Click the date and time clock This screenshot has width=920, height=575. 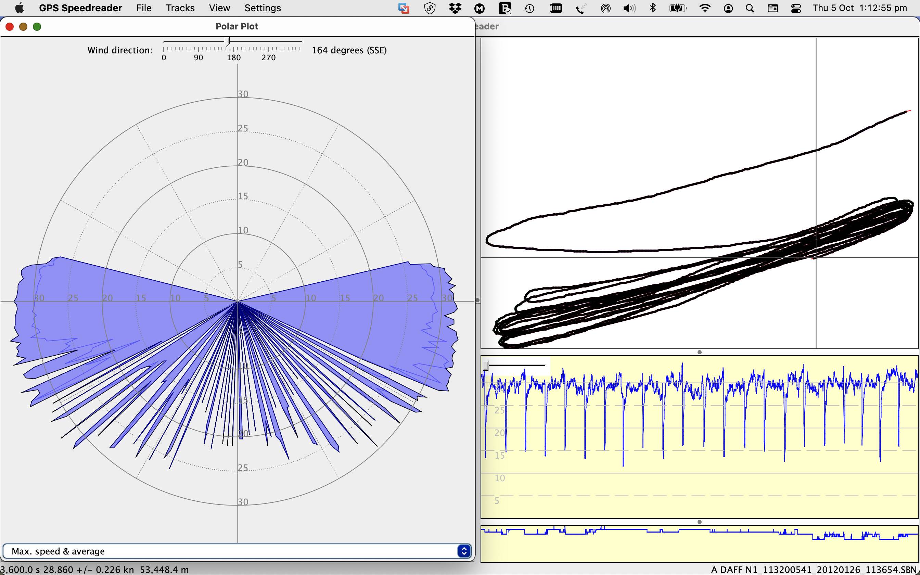pyautogui.click(x=859, y=8)
